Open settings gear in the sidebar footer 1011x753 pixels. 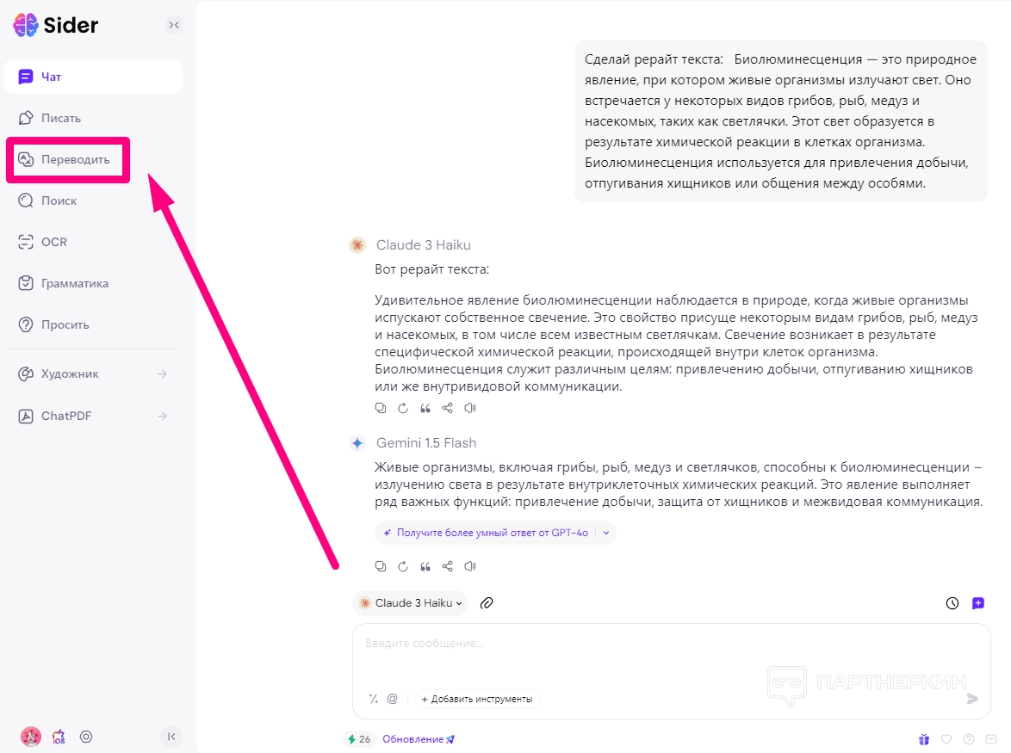click(x=86, y=737)
